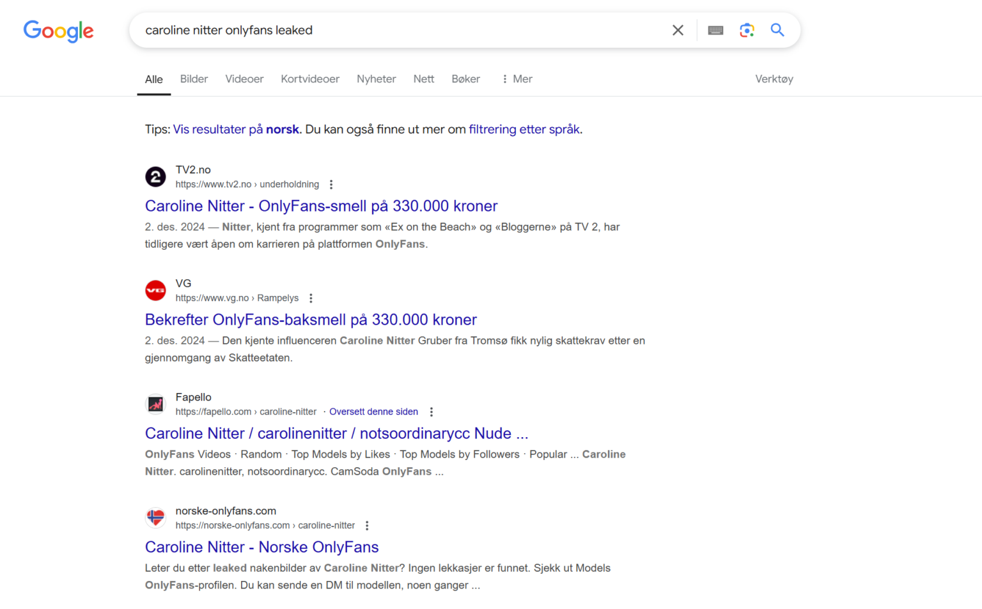Image resolution: width=982 pixels, height=609 pixels.
Task: Click 'Vis resultater på norsk' link
Action: pos(236,129)
